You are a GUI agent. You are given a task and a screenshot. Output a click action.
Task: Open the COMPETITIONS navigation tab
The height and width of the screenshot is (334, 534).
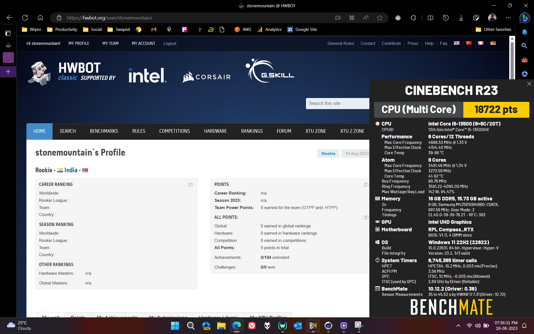tap(174, 131)
